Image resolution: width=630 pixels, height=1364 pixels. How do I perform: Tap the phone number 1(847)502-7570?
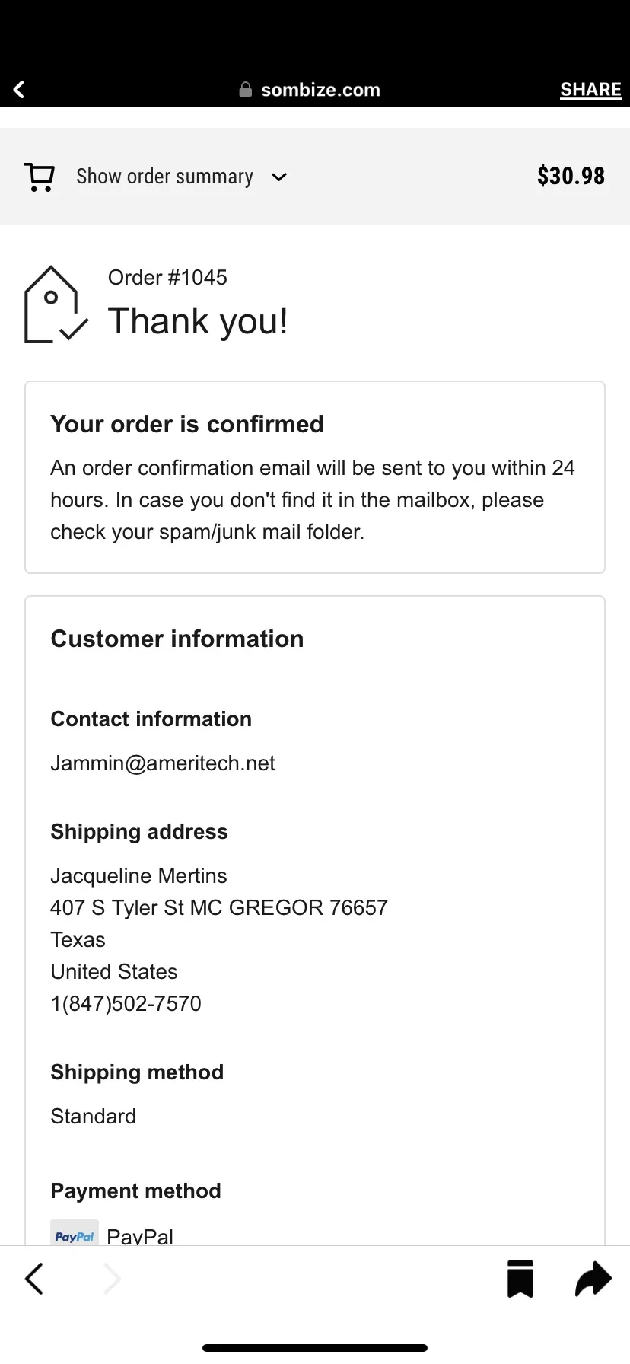coord(126,1003)
